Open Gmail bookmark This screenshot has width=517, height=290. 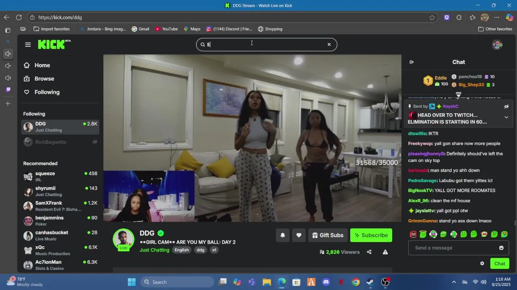(140, 29)
